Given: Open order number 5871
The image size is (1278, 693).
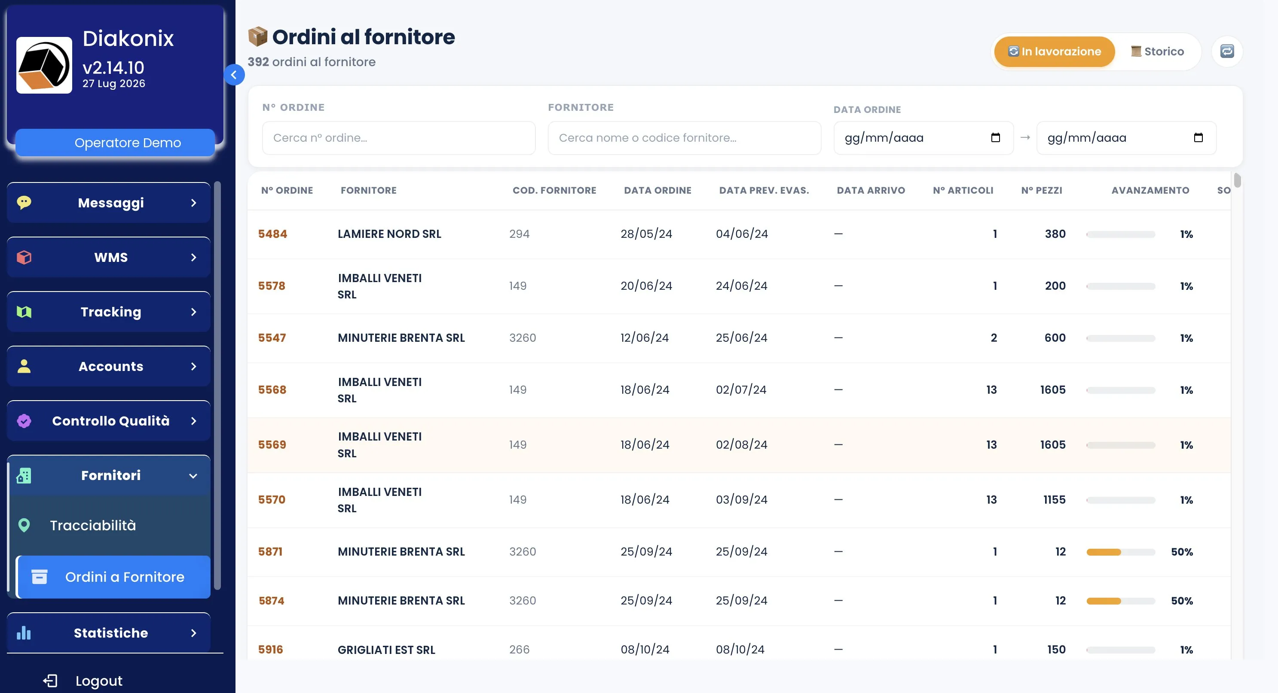Looking at the screenshot, I should (x=270, y=551).
